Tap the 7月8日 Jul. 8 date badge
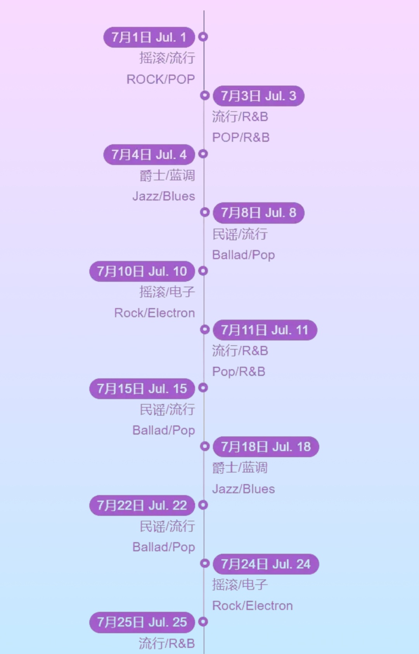This screenshot has width=419, height=654. click(x=258, y=213)
